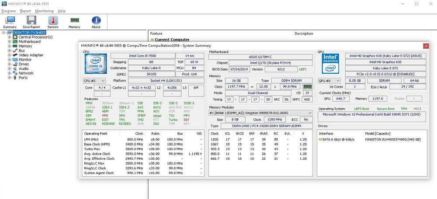Click the DDR4-2400 module type field
Viewport: 437px width, 199px height.
(267, 126)
